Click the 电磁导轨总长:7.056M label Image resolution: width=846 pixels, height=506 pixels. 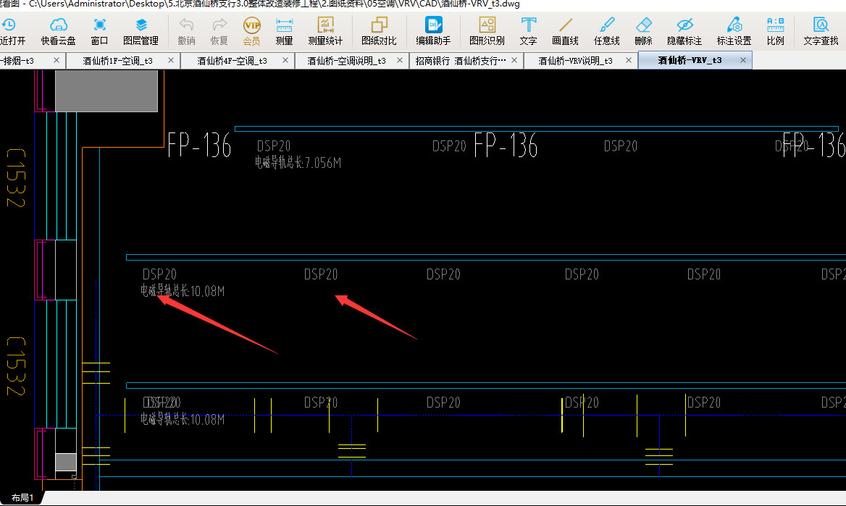[x=298, y=162]
